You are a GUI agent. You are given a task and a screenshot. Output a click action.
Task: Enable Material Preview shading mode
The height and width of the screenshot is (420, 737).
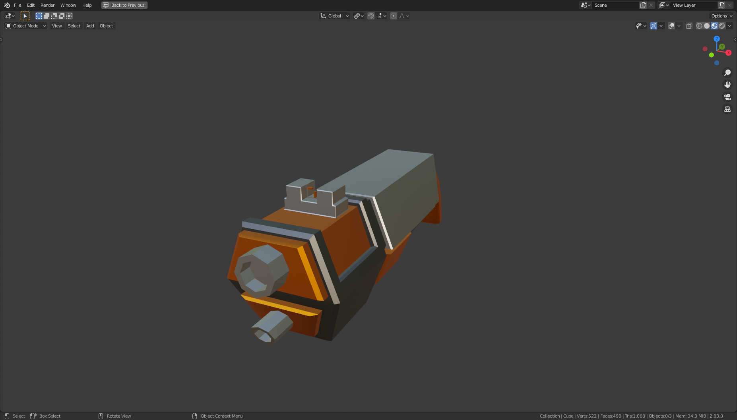point(715,25)
